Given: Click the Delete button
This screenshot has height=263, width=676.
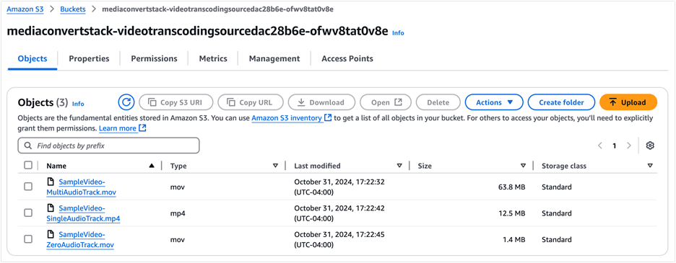Looking at the screenshot, I should (438, 102).
